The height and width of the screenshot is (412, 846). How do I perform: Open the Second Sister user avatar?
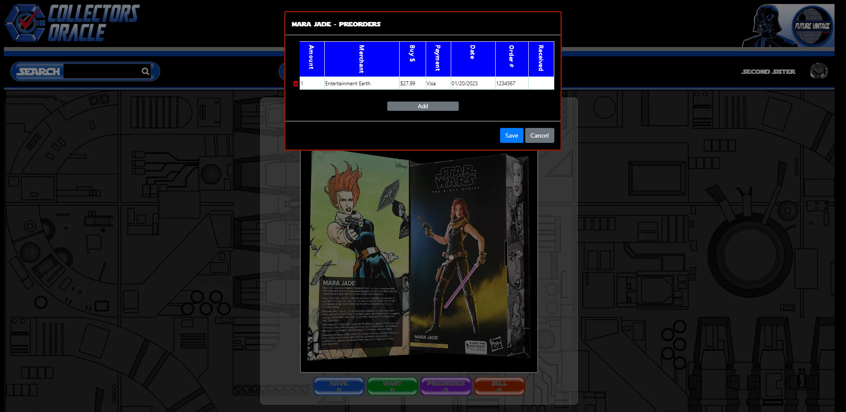[x=819, y=71]
